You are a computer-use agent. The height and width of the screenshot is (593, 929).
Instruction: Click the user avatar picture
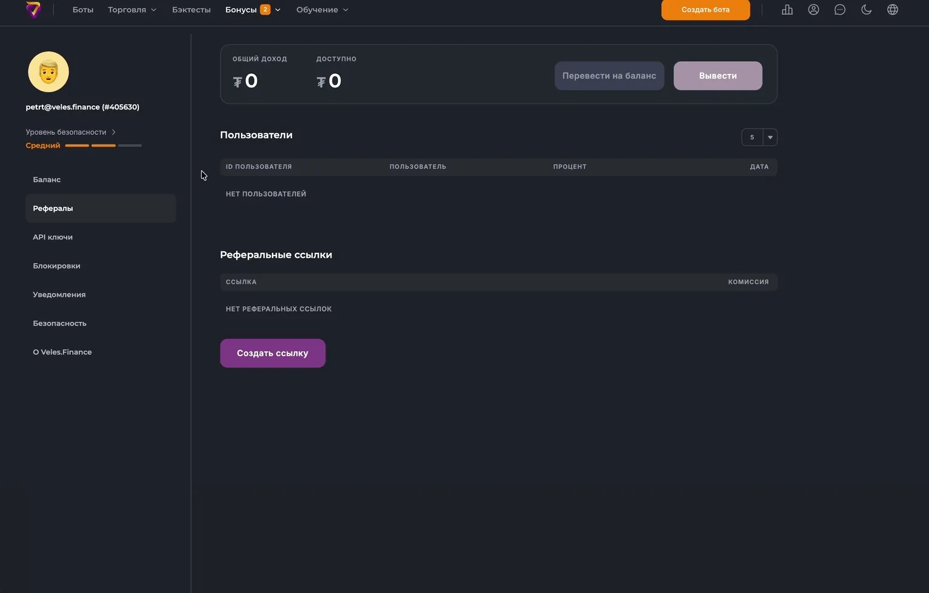point(48,72)
